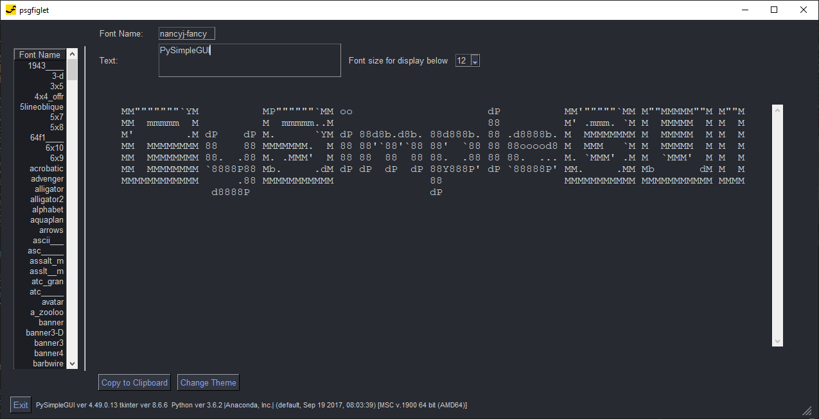Select the "acrobatic" font
This screenshot has width=819, height=419.
tap(46, 168)
